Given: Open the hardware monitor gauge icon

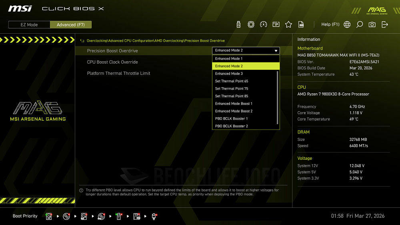Looking at the screenshot, I should point(264,24).
